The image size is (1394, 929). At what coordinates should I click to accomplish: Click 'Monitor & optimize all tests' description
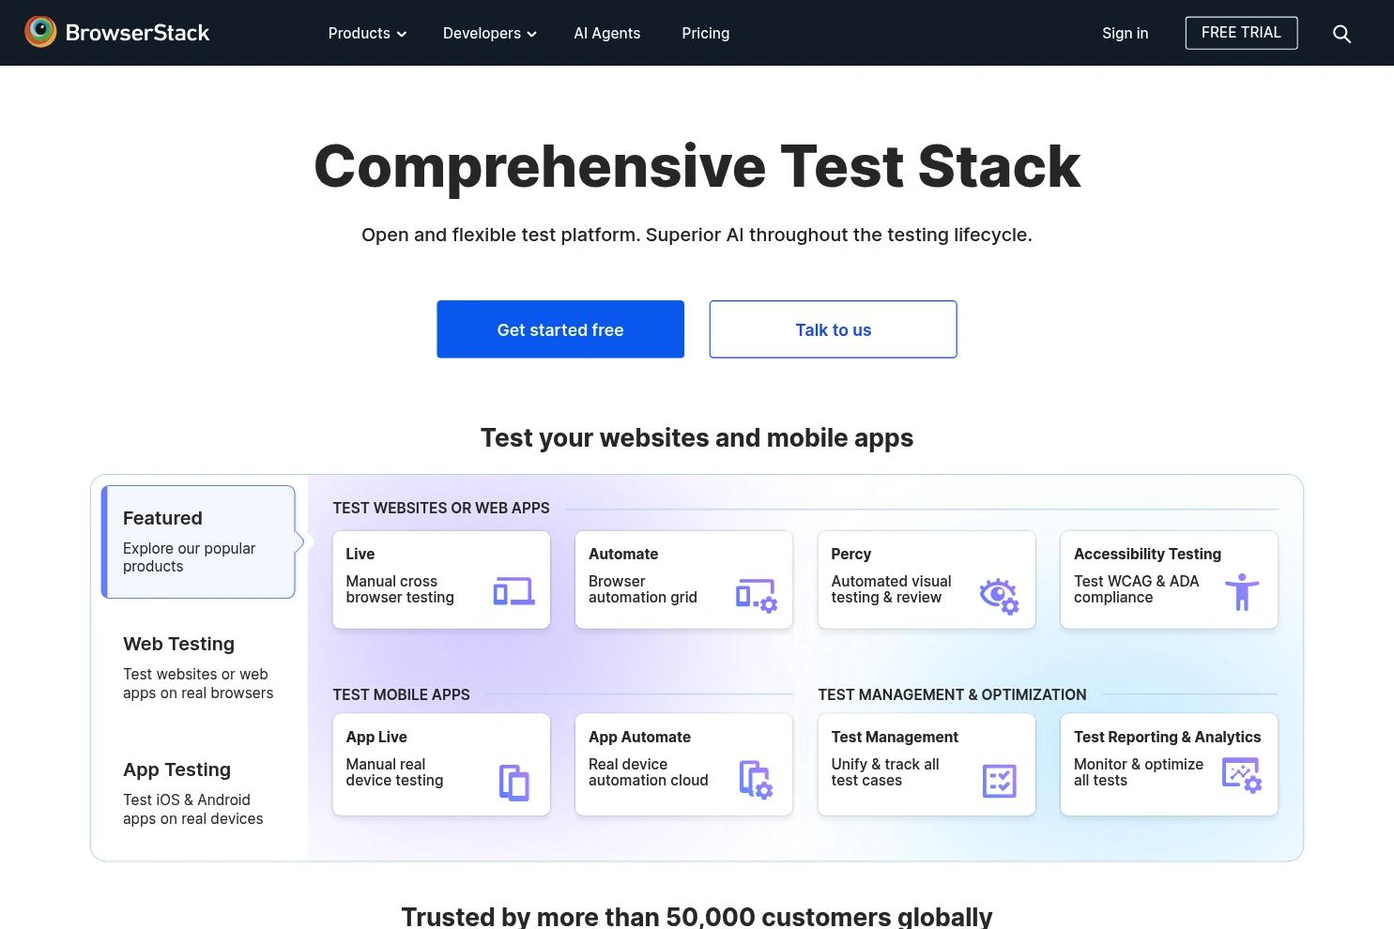1139,772
